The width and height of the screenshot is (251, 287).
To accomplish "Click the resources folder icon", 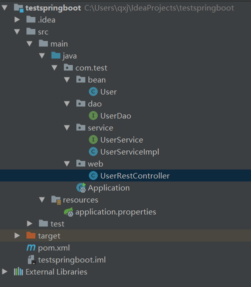I will coord(56,200).
